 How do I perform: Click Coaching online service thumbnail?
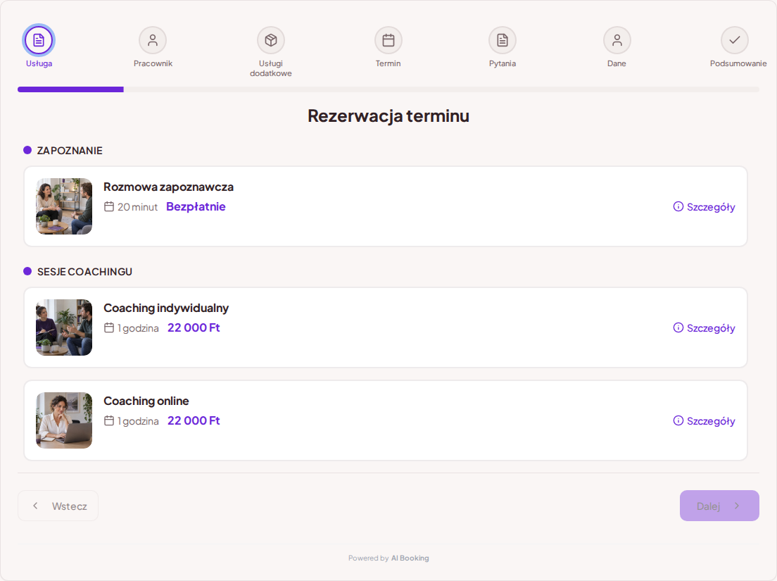[64, 420]
